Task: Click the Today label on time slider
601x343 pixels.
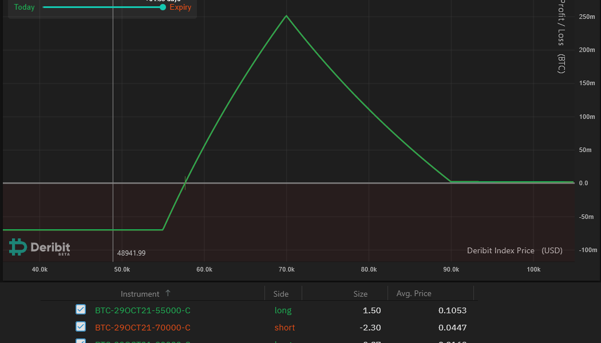Action: (x=24, y=7)
